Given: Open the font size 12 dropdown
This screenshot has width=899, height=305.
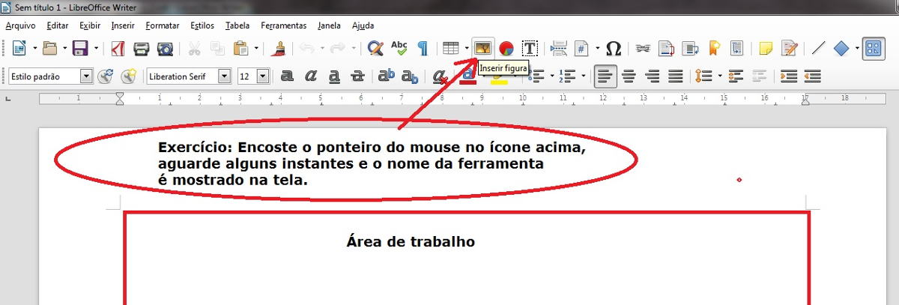Looking at the screenshot, I should pyautogui.click(x=262, y=76).
